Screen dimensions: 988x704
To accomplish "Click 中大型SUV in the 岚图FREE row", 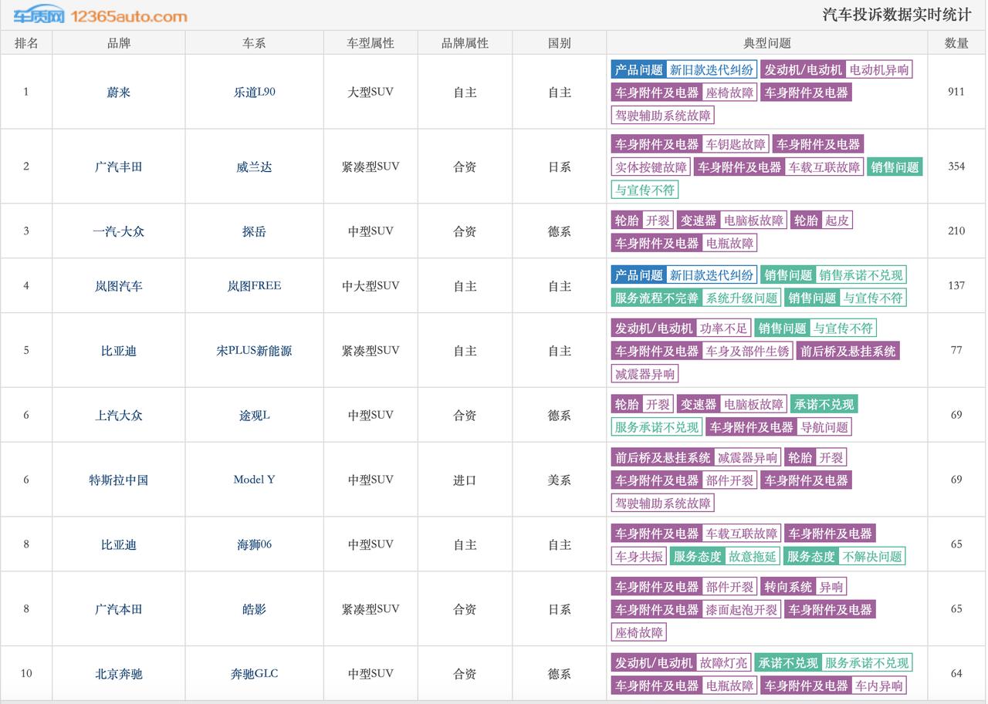I will 370,286.
